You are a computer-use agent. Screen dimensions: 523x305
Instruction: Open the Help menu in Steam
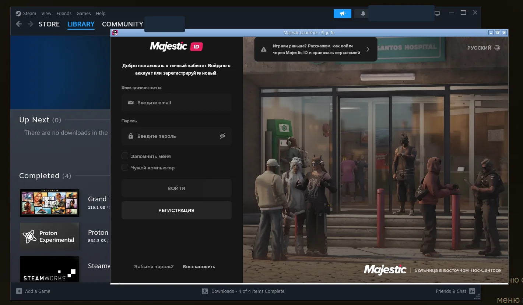pos(101,14)
